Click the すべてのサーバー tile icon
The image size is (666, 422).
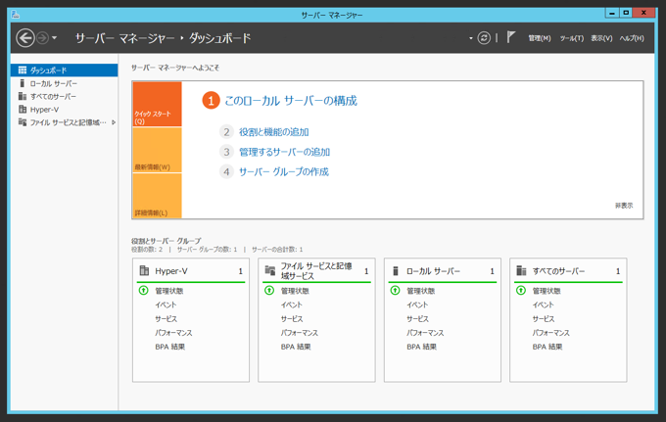click(x=522, y=271)
